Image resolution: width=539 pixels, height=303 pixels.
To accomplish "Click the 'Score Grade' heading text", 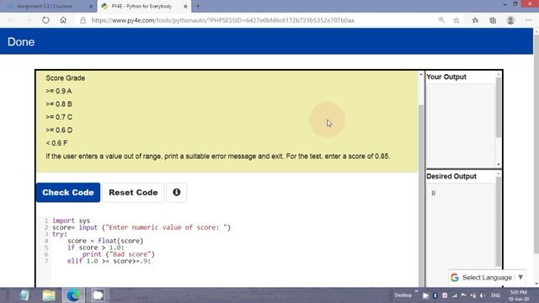I will [x=66, y=78].
